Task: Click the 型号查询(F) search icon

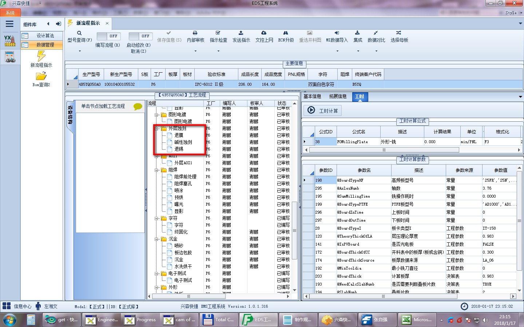Action: click(79, 33)
